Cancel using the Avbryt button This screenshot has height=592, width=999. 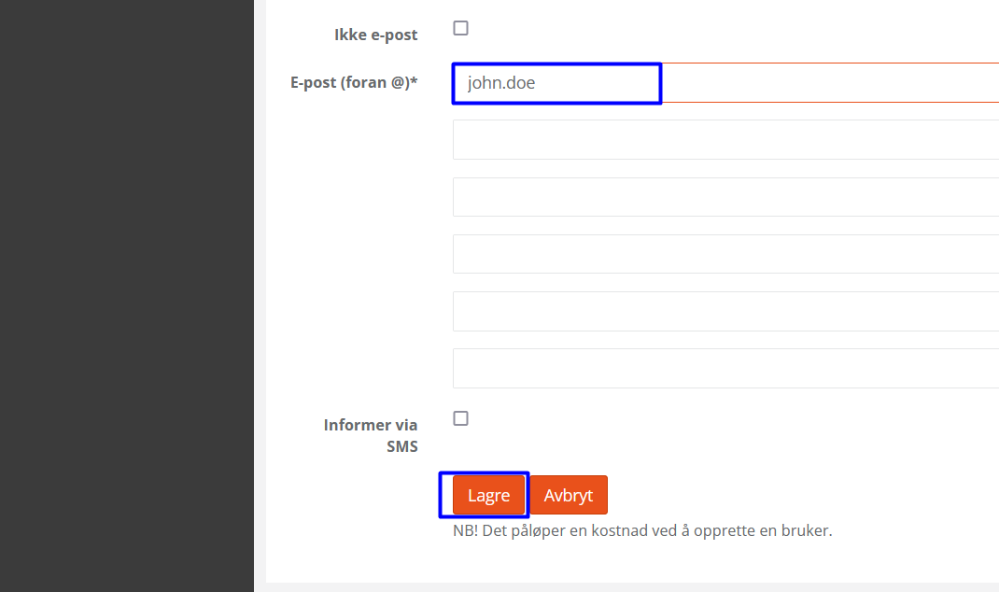[x=569, y=495]
